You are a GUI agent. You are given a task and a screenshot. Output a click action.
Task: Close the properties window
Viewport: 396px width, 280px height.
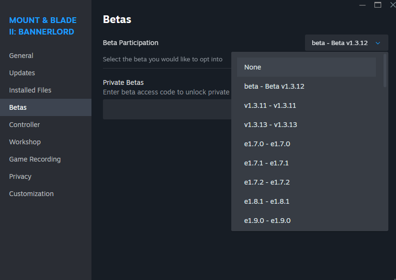393,5
